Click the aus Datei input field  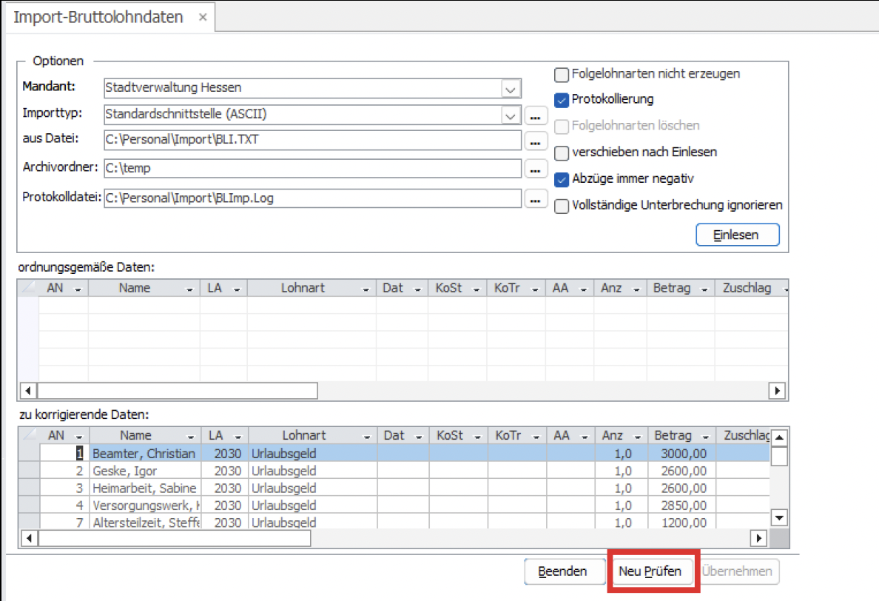[x=312, y=140]
